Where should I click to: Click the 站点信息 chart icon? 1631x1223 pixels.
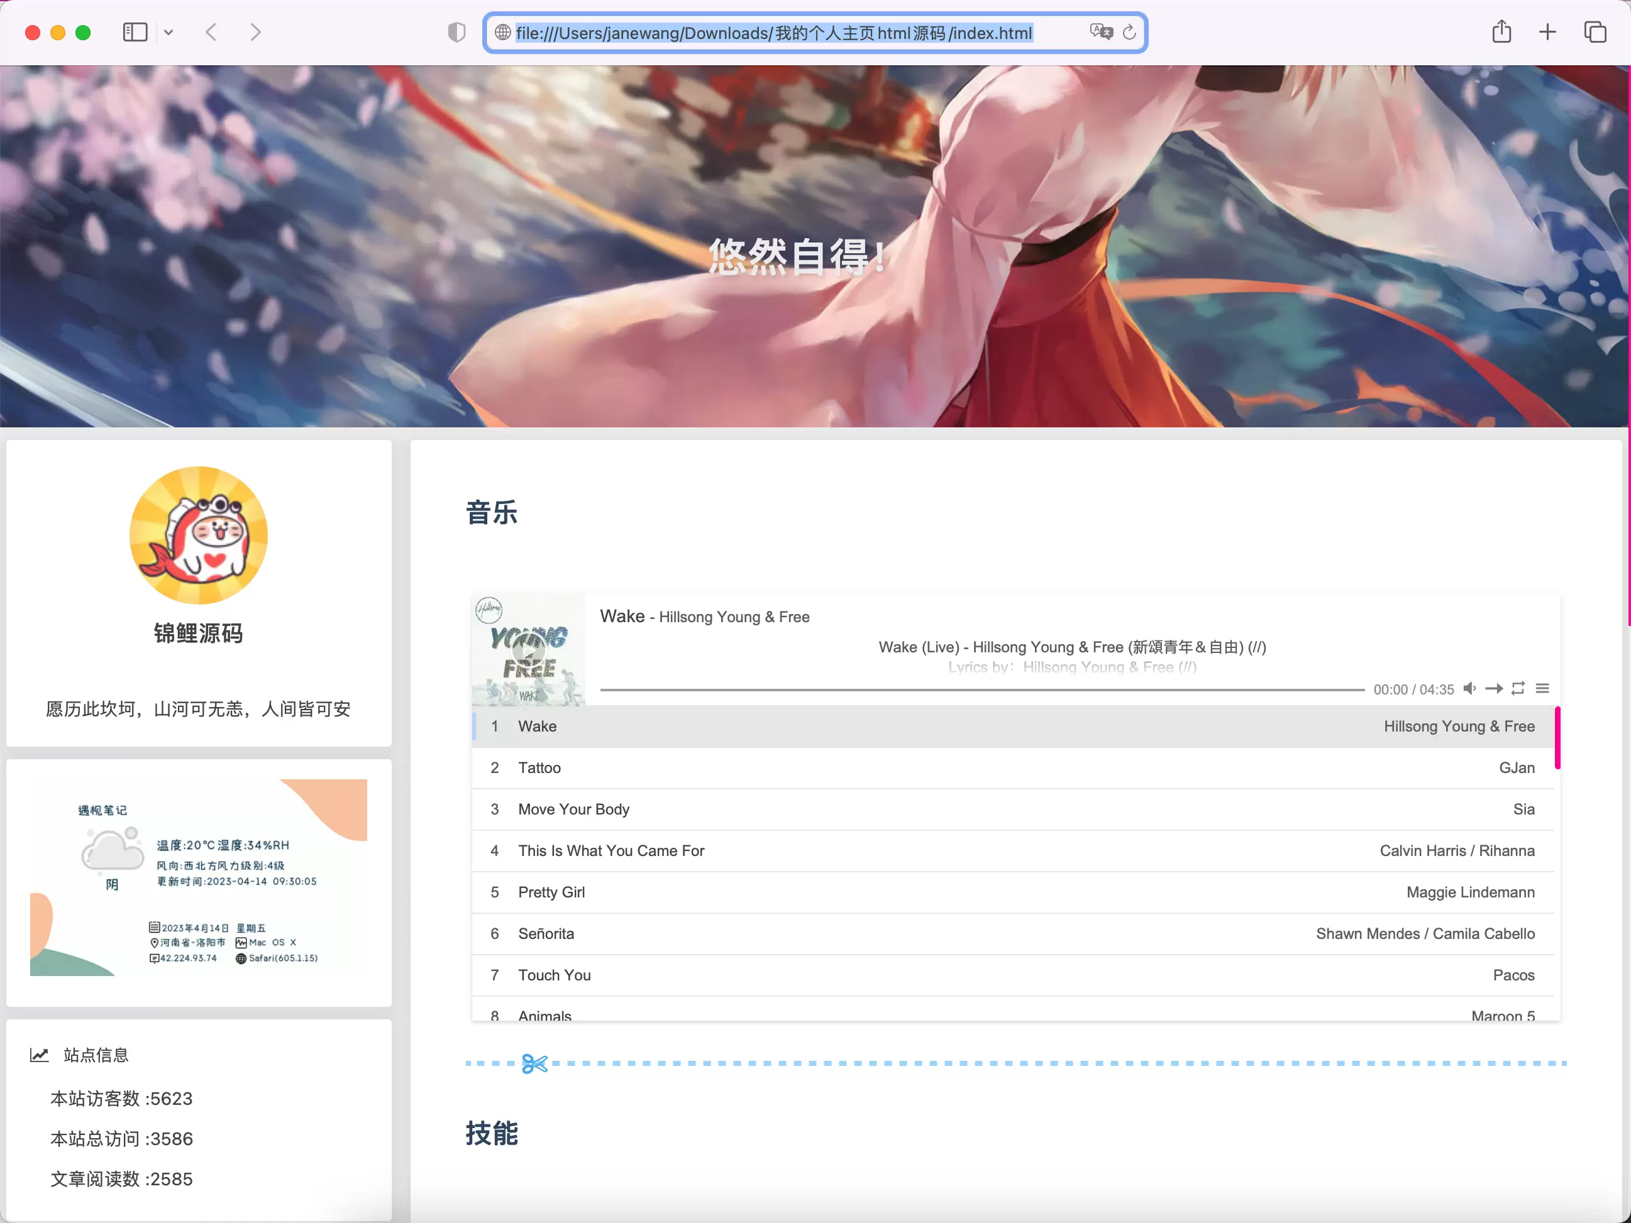(x=39, y=1055)
